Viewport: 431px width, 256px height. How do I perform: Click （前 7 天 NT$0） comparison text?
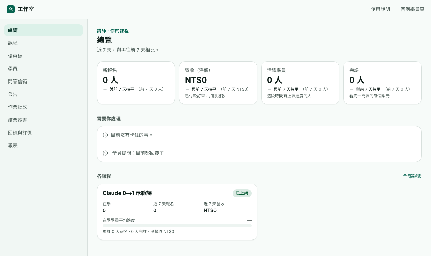235,89
